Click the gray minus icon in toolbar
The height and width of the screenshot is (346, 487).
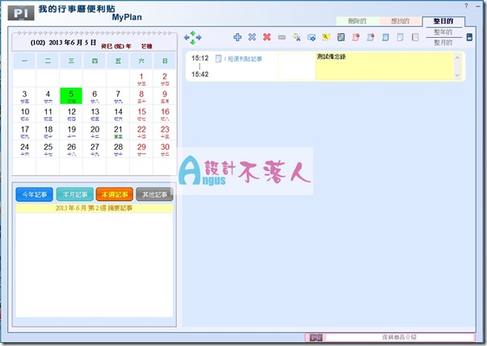(281, 37)
